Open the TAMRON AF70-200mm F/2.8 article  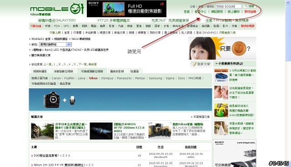tap(129, 128)
